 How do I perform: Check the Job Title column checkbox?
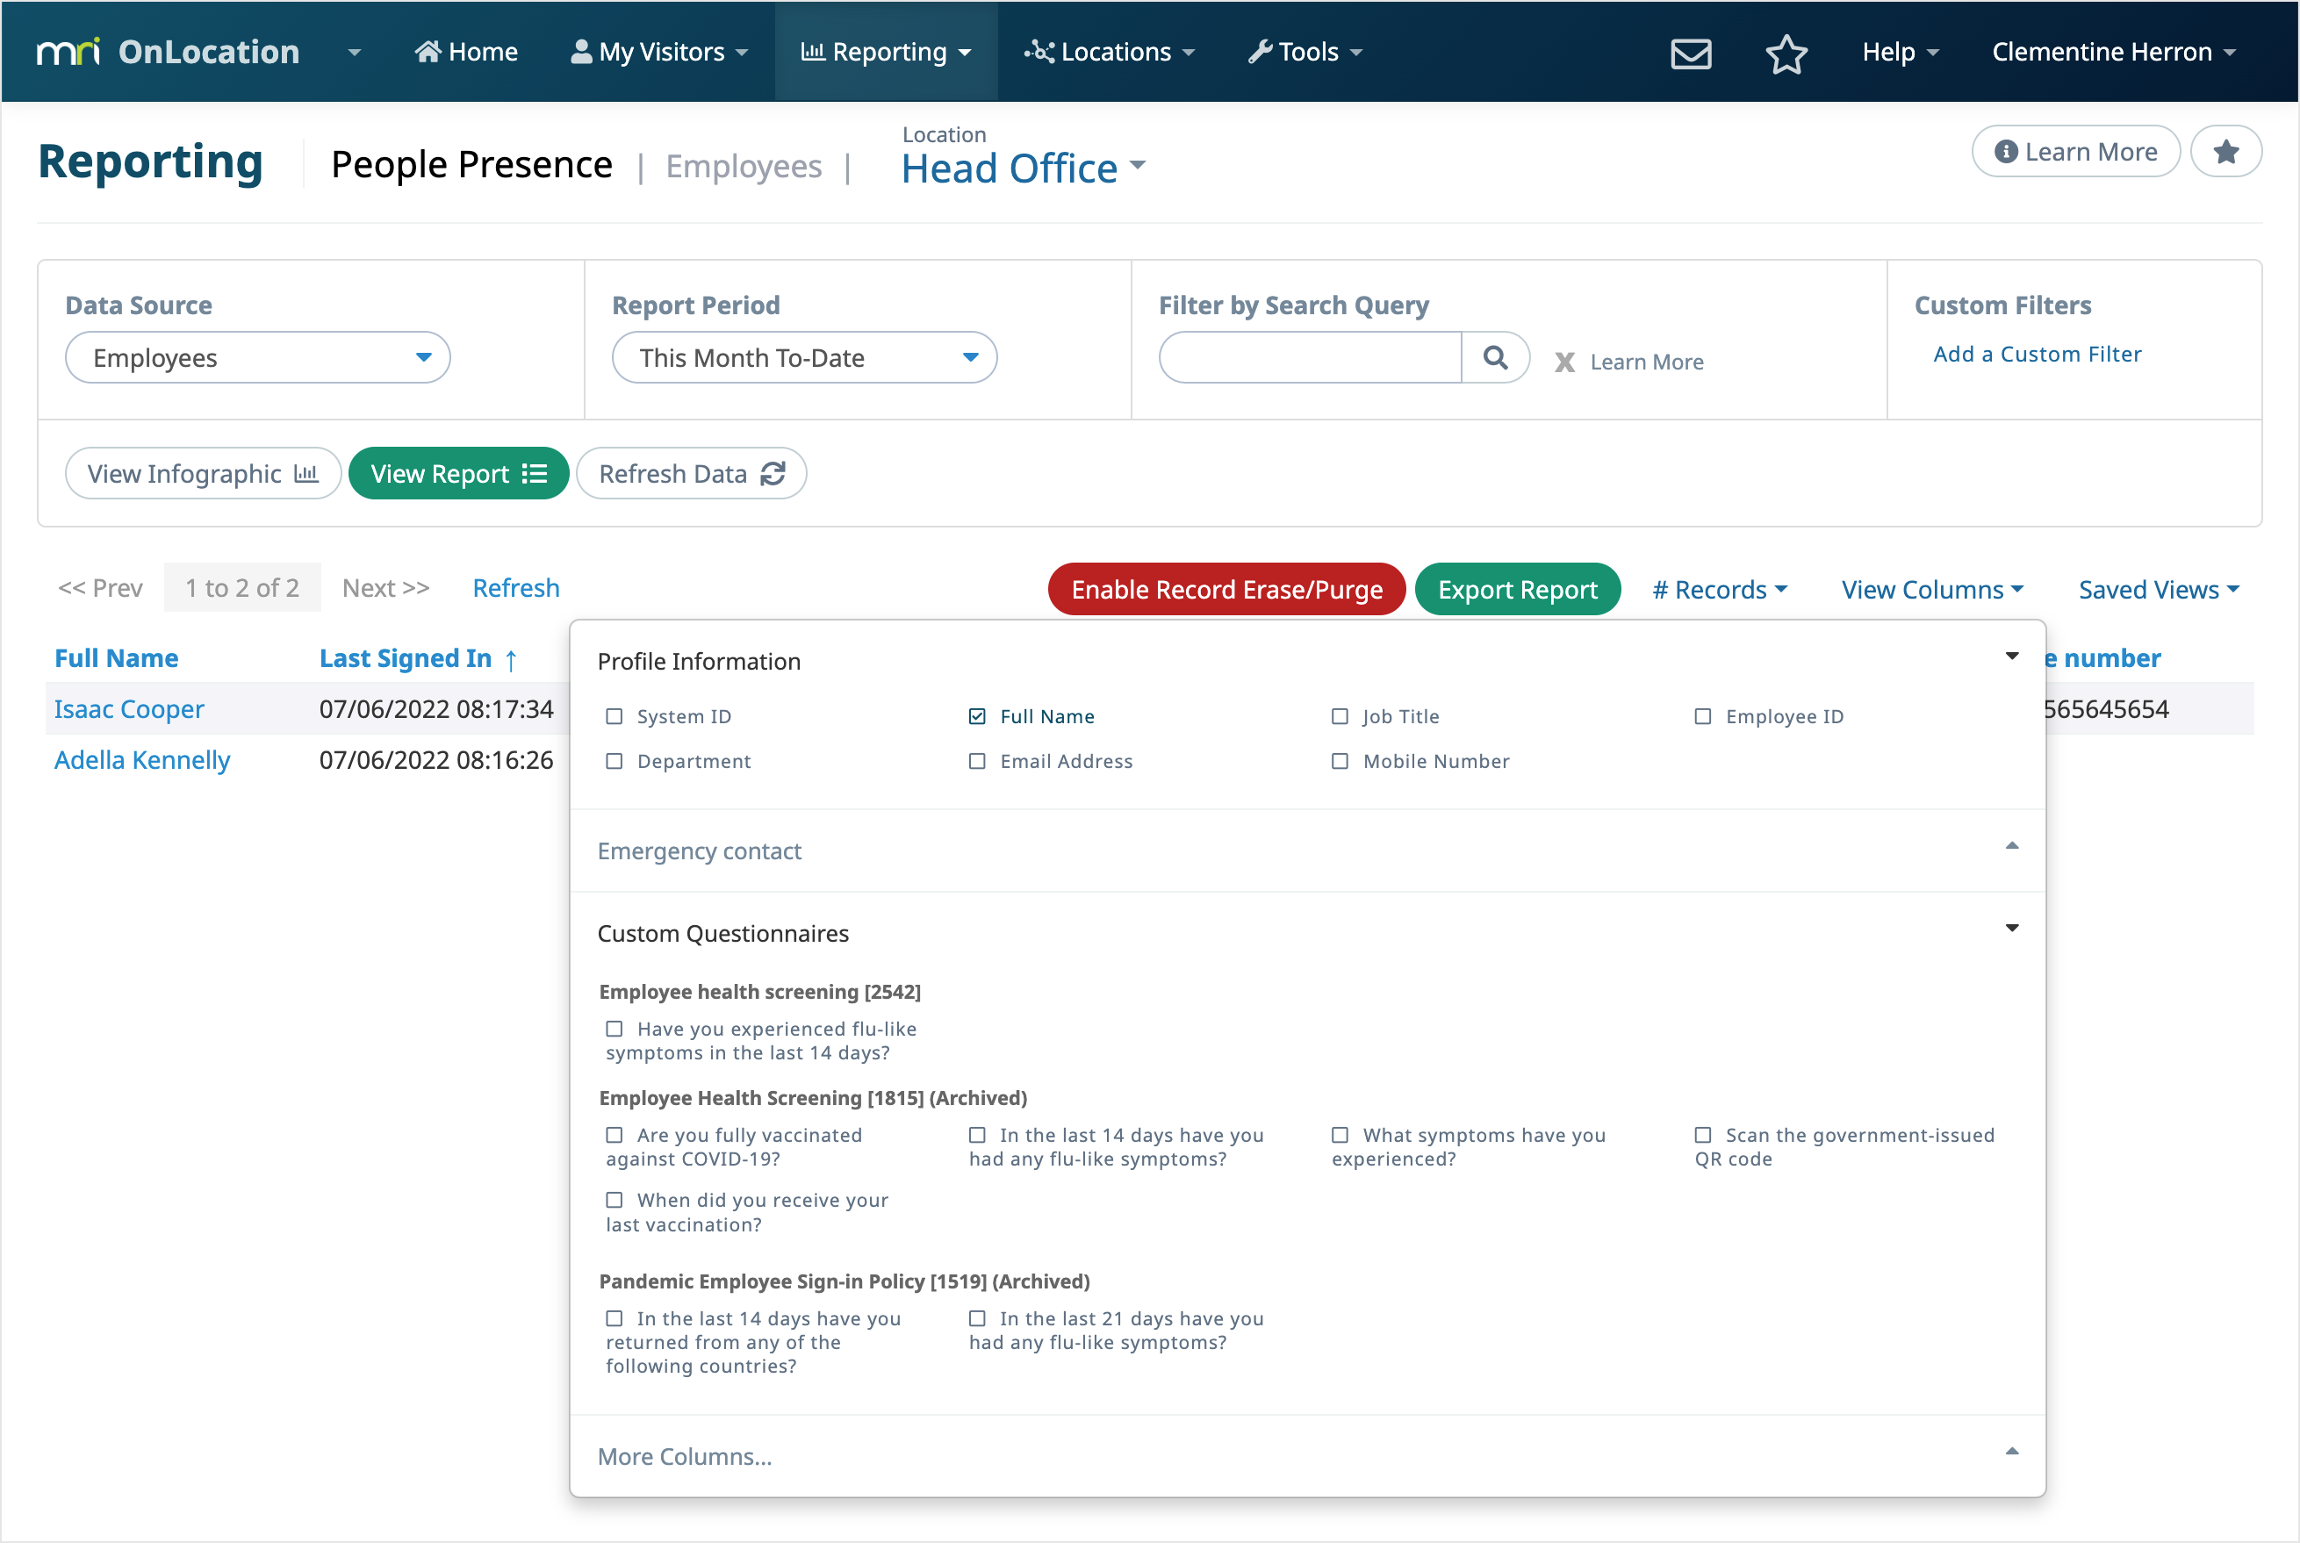pos(1340,716)
